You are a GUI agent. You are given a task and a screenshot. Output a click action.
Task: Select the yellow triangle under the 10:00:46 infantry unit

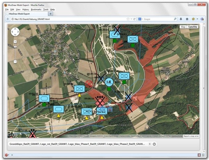coord(80,95)
